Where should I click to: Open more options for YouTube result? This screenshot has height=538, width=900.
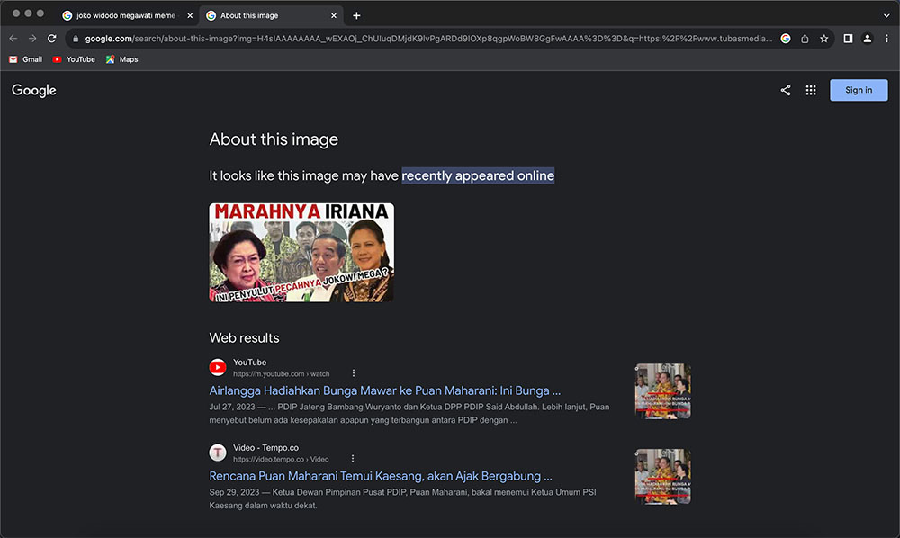point(354,373)
